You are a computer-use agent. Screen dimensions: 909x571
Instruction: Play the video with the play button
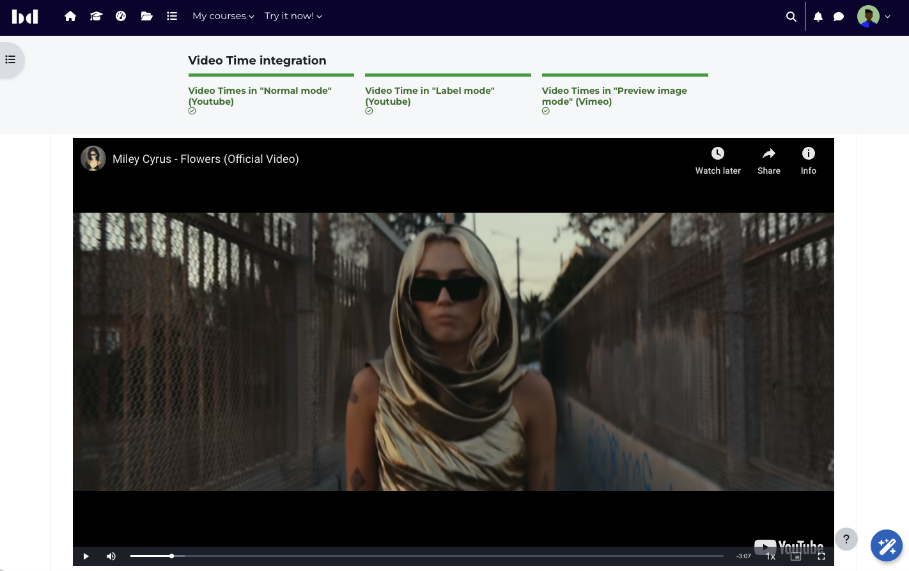[x=86, y=556]
